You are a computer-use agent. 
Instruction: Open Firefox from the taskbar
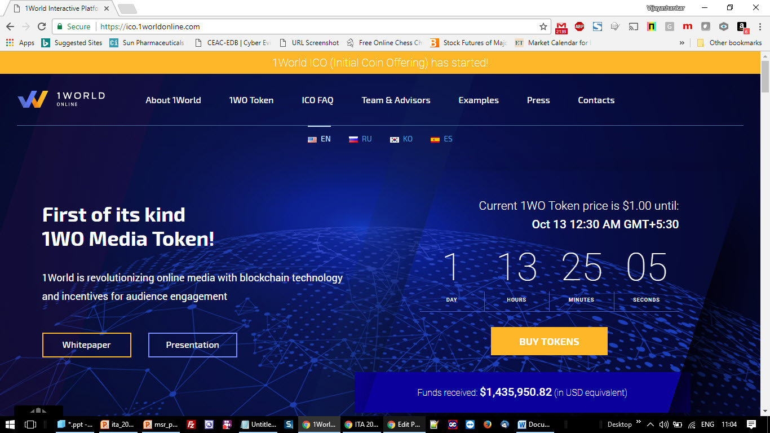coord(488,425)
